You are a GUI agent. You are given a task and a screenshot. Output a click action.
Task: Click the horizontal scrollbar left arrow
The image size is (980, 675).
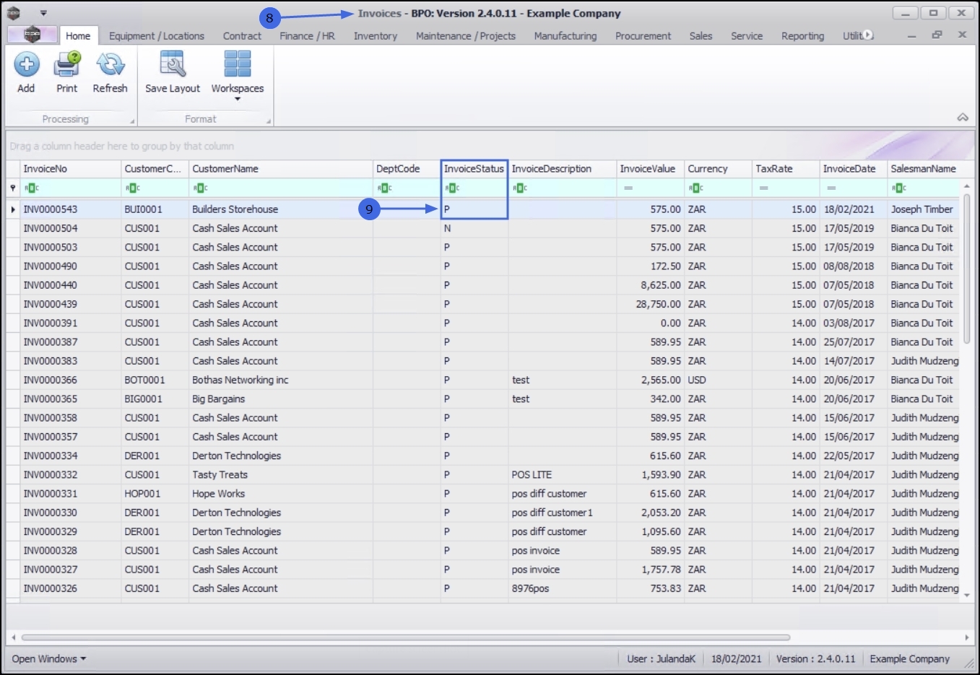13,637
